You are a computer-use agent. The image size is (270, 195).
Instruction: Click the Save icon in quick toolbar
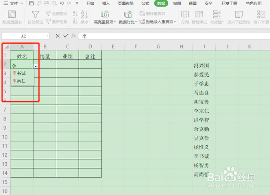coord(31,3)
